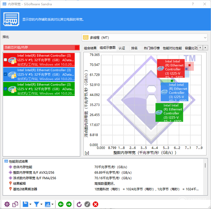This screenshot has height=209, width=211.
Task: Click the 高指数值更好。 text
Action: coord(104,184)
